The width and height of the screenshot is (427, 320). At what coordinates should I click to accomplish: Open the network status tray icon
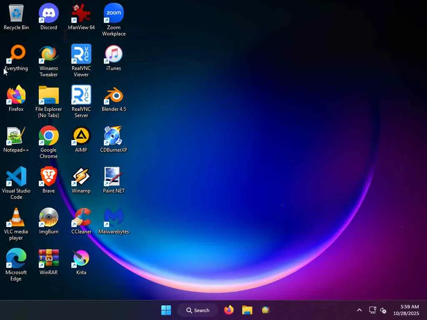[x=372, y=310]
